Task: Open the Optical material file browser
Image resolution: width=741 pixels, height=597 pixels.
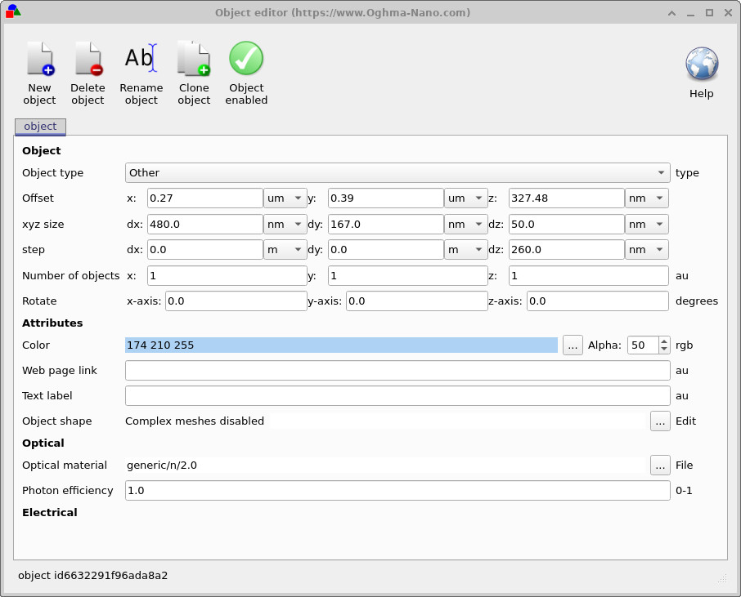Action: click(x=660, y=465)
